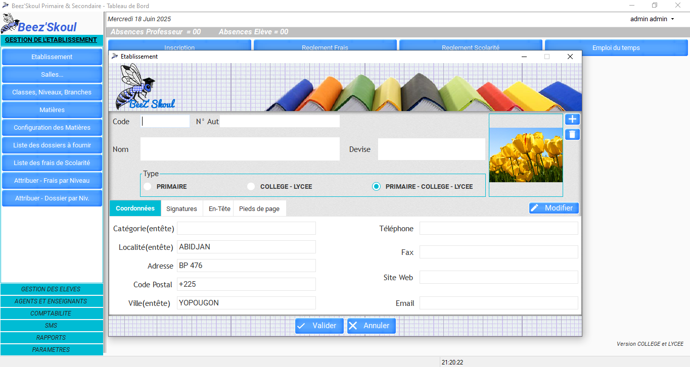Click the Etablissement dialog title bar icon

click(x=115, y=57)
